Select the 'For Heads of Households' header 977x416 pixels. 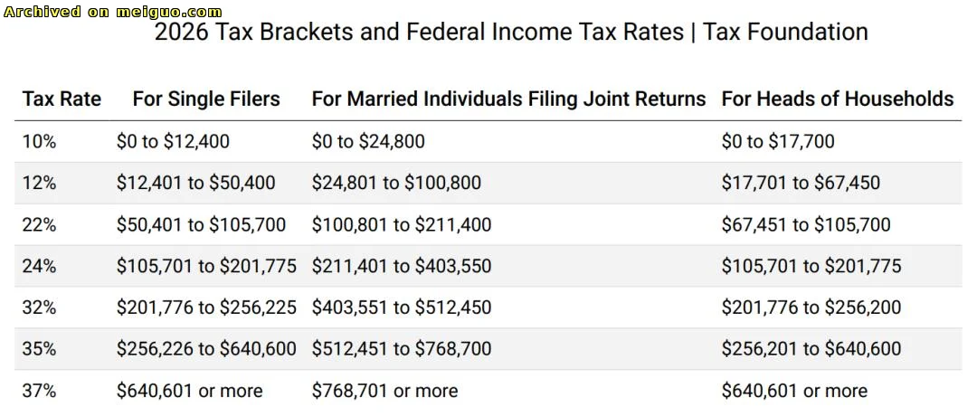pos(837,99)
